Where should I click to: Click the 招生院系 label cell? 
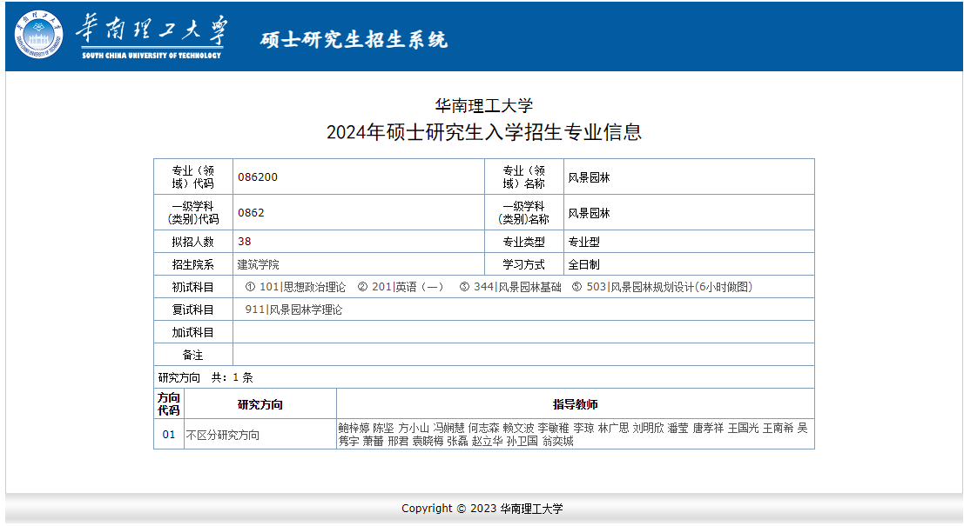(193, 264)
